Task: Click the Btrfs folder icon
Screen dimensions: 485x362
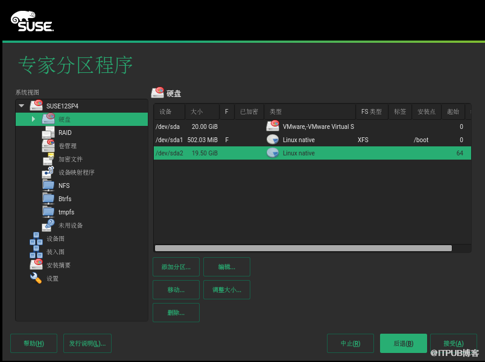Action: 48,199
